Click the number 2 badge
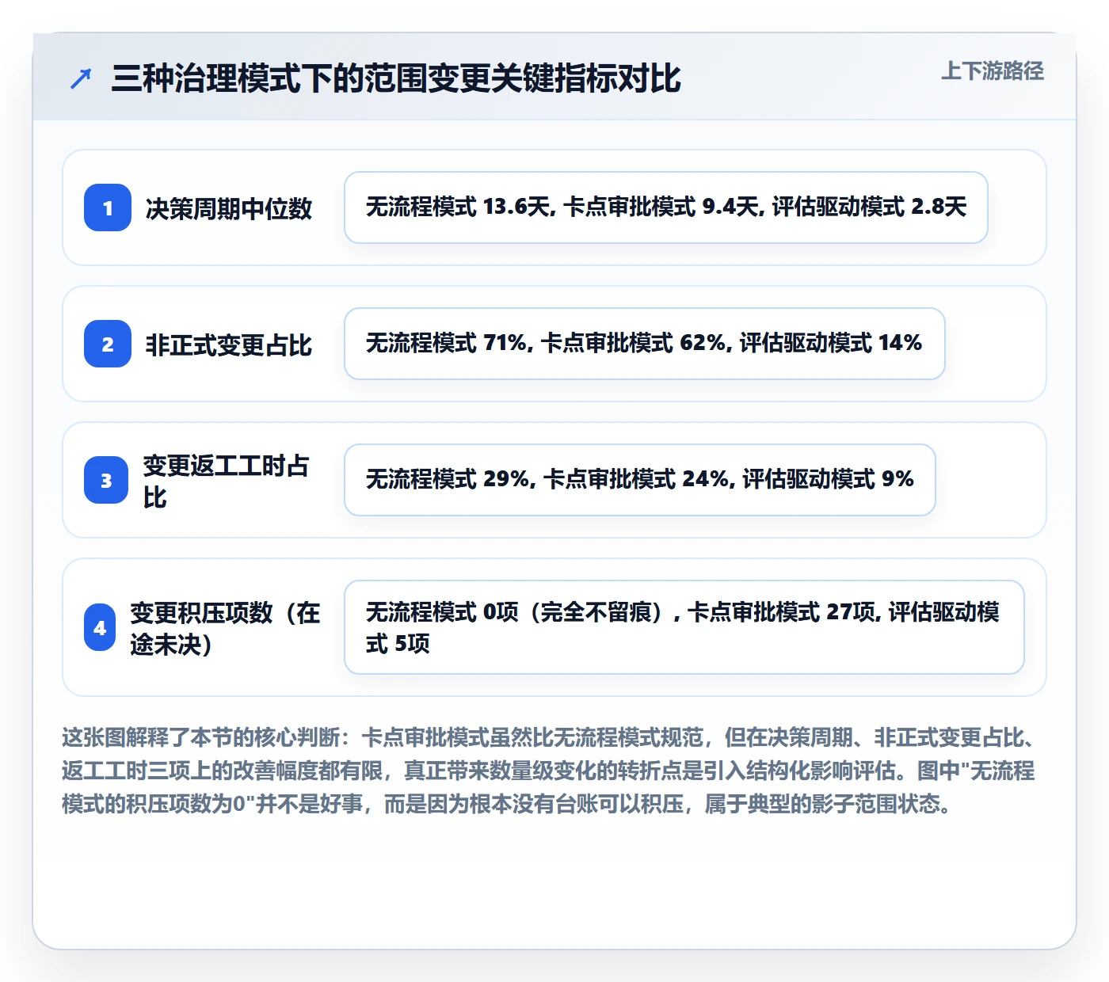The width and height of the screenshot is (1109, 982). tap(108, 344)
